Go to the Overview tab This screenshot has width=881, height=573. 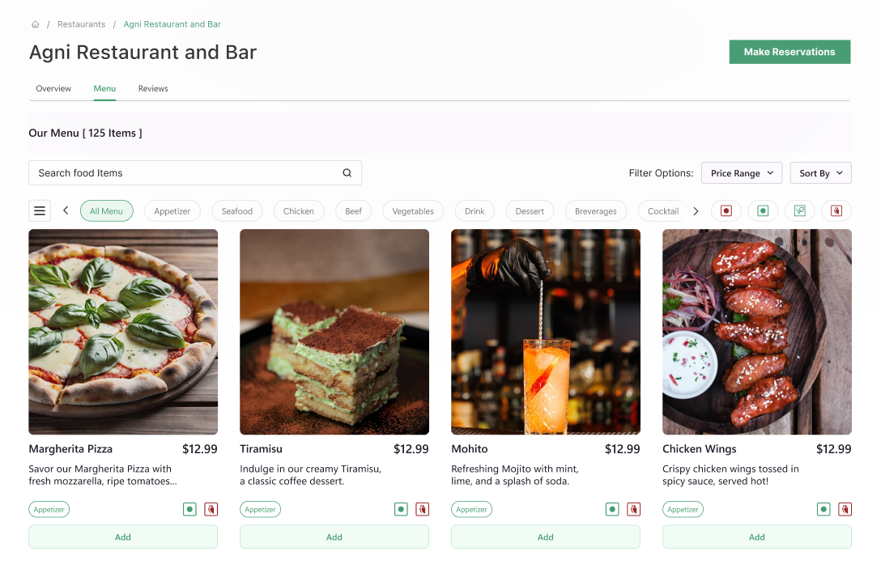pyautogui.click(x=53, y=88)
